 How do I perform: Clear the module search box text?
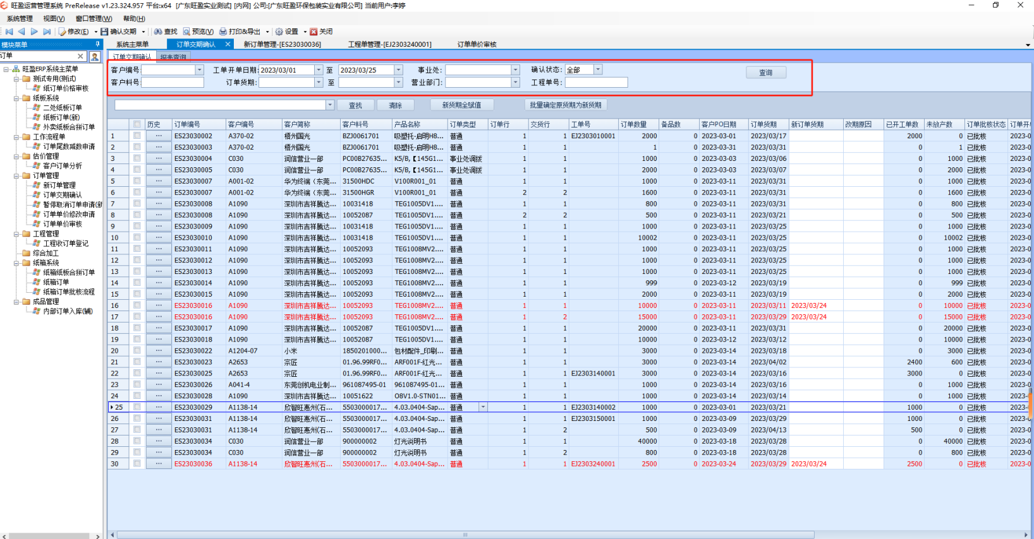pos(80,56)
